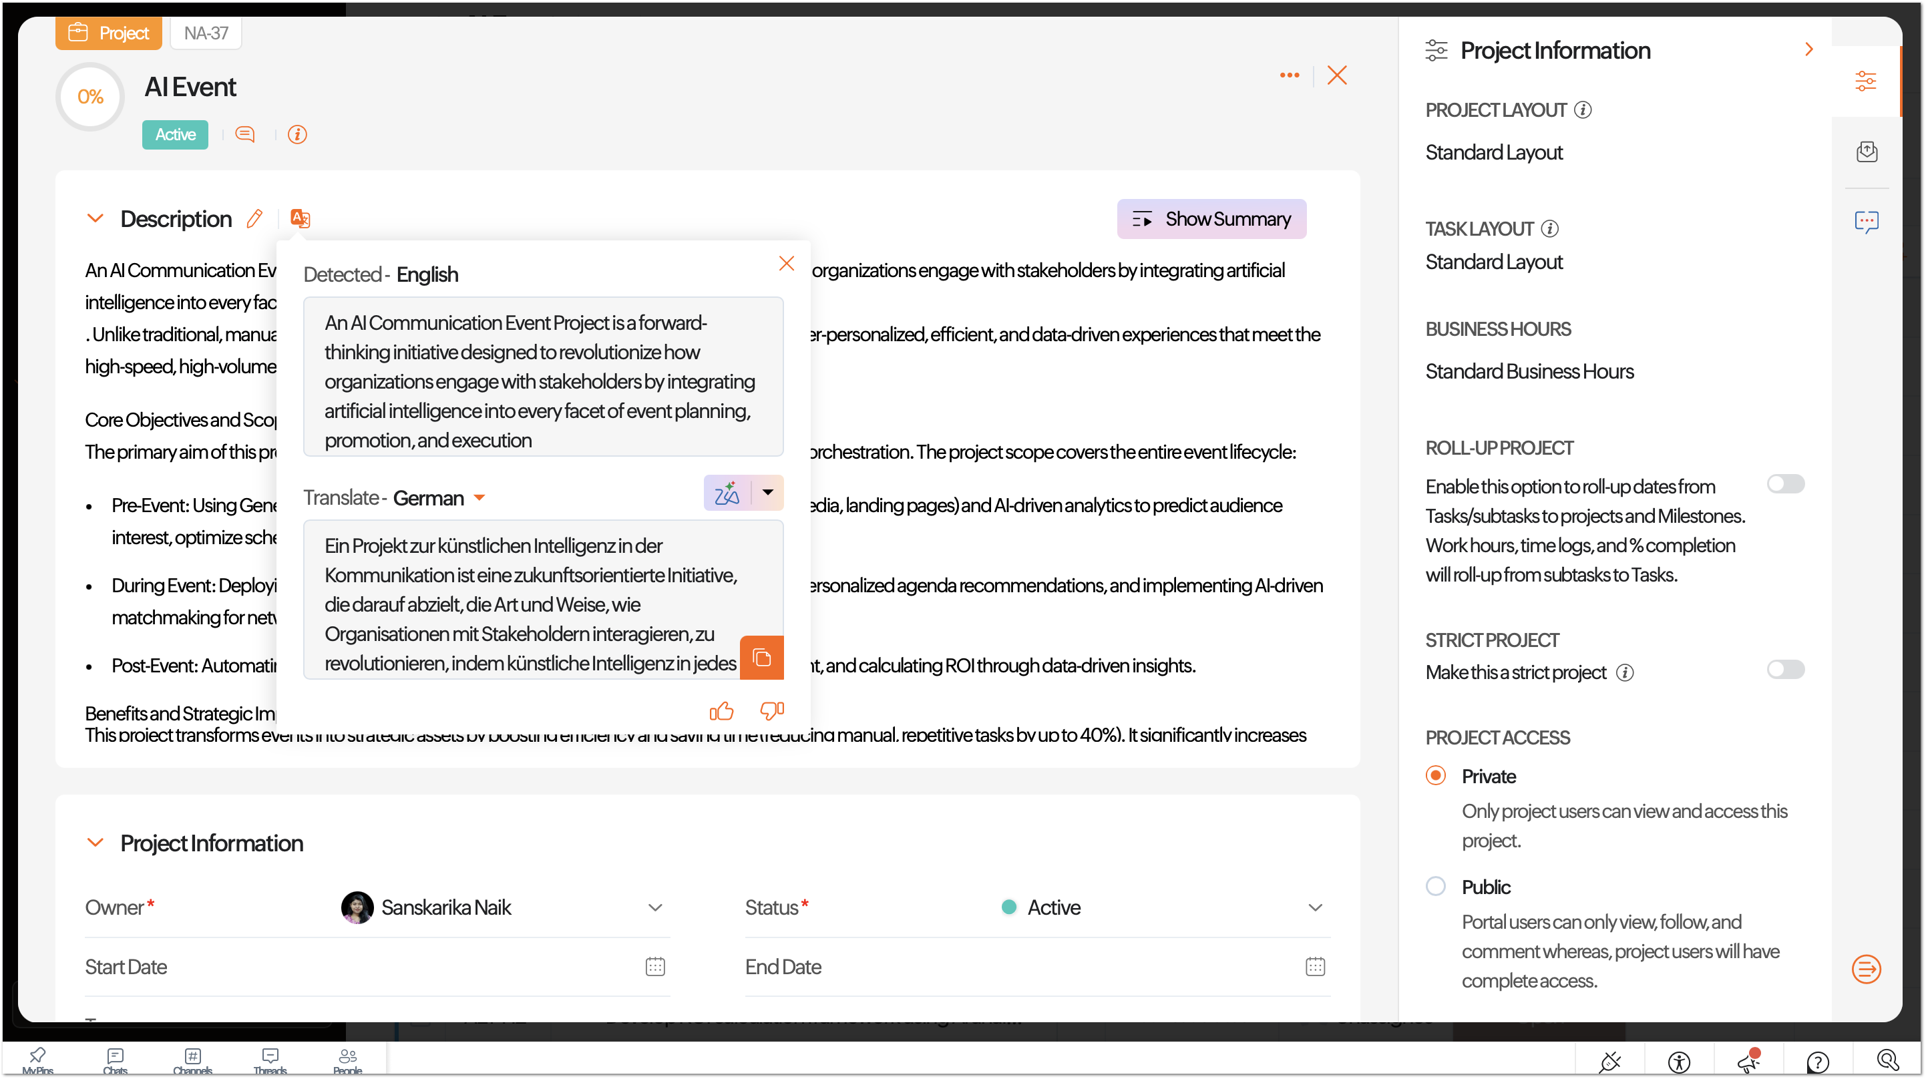Screen dimensions: 1926x1079
Task: Select the Public project access option
Action: click(1436, 886)
